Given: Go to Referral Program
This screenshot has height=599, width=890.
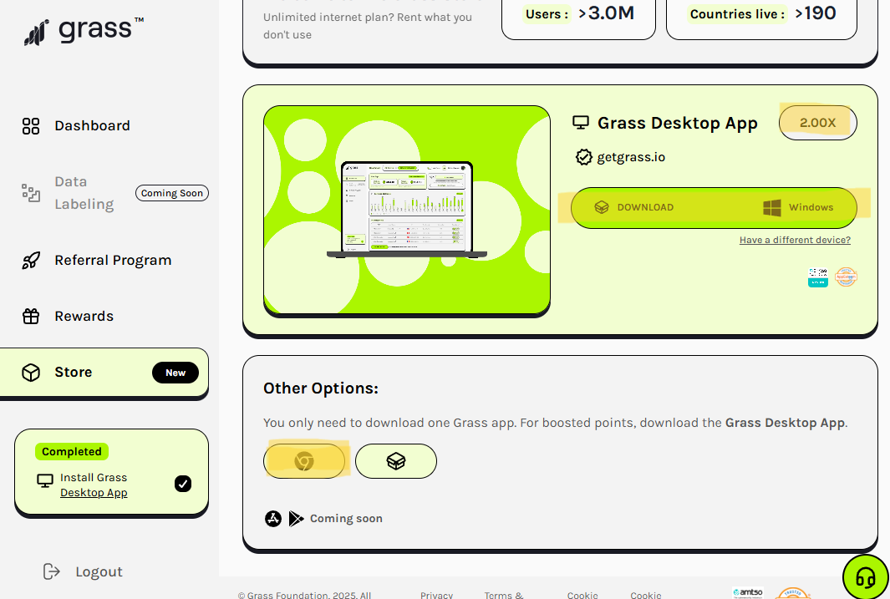Looking at the screenshot, I should click(96, 261).
